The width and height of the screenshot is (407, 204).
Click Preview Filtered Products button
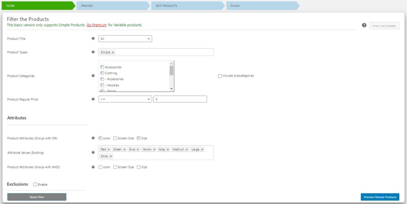pos(380,197)
